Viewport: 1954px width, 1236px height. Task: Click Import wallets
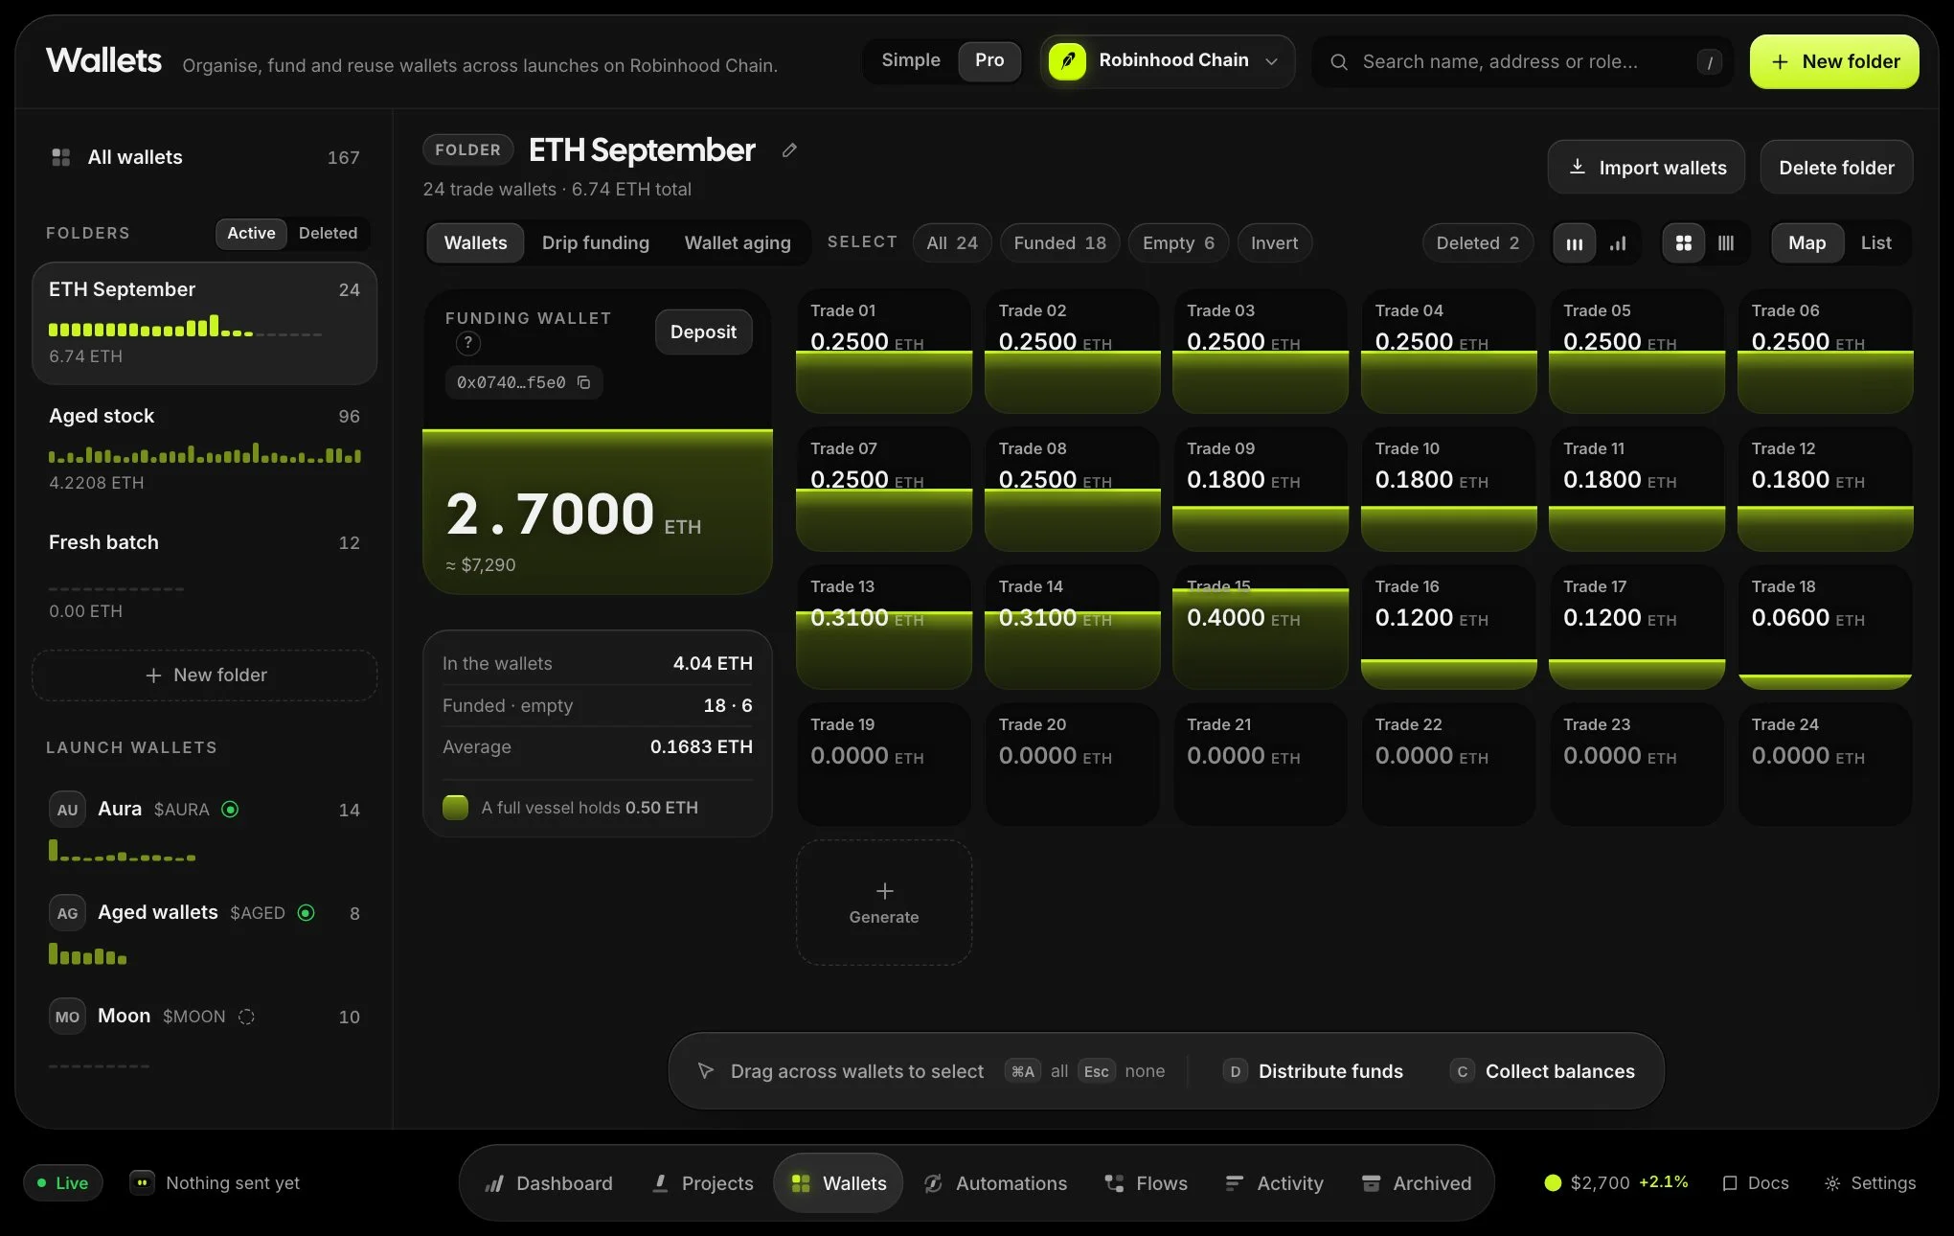point(1646,168)
